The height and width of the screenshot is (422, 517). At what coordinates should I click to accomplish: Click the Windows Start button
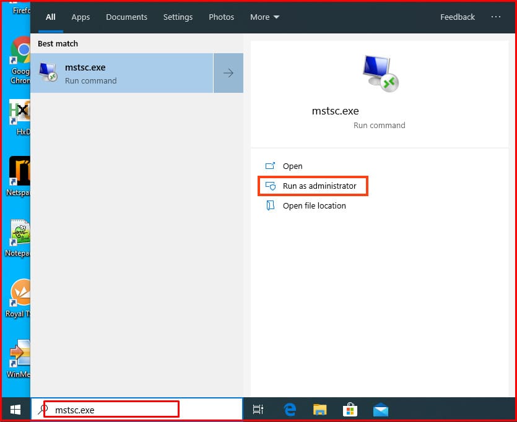[x=15, y=409]
